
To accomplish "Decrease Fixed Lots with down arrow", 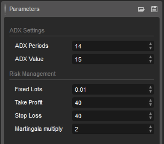I will coord(150,92).
